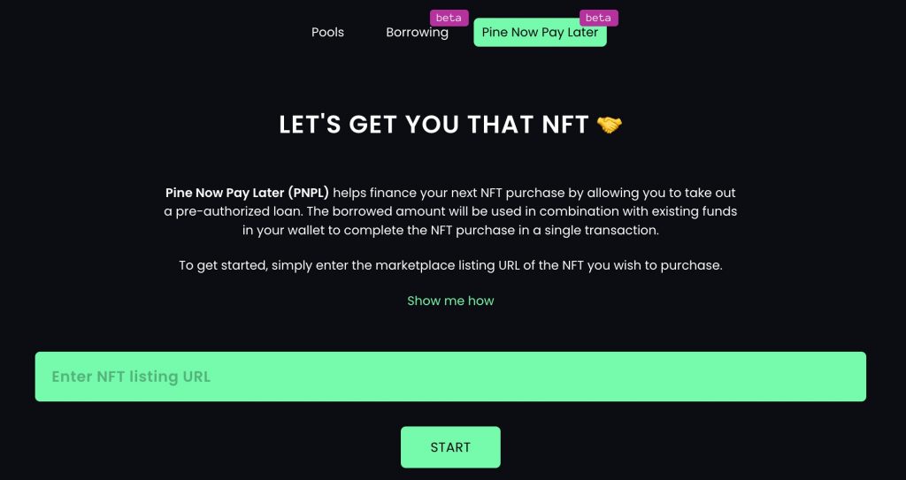Click the "To get started" instruction sentence
Image resolution: width=906 pixels, height=480 pixels.
coord(450,266)
